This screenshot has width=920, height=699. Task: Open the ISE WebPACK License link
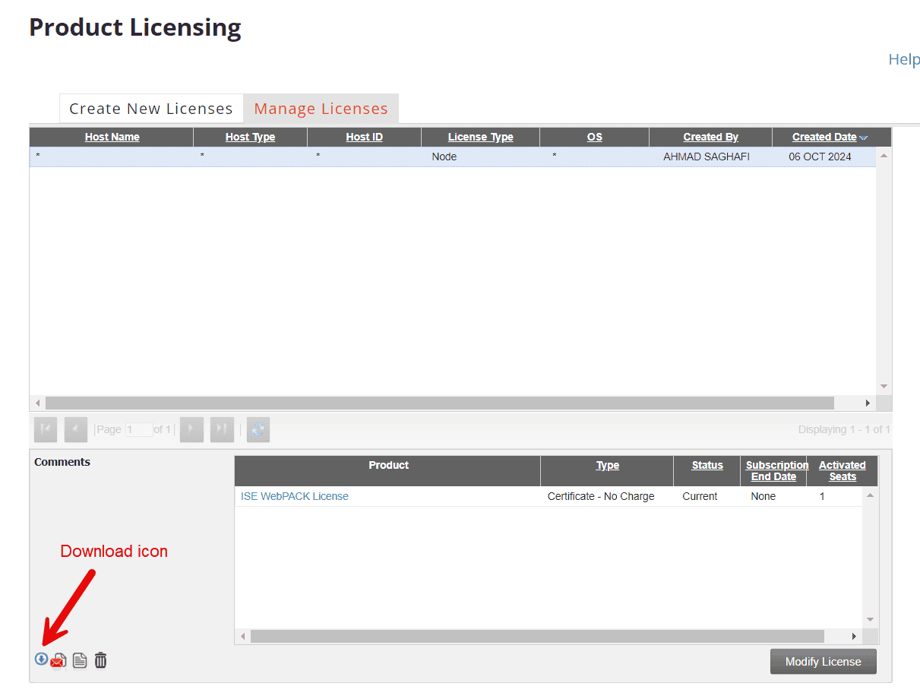(x=294, y=495)
